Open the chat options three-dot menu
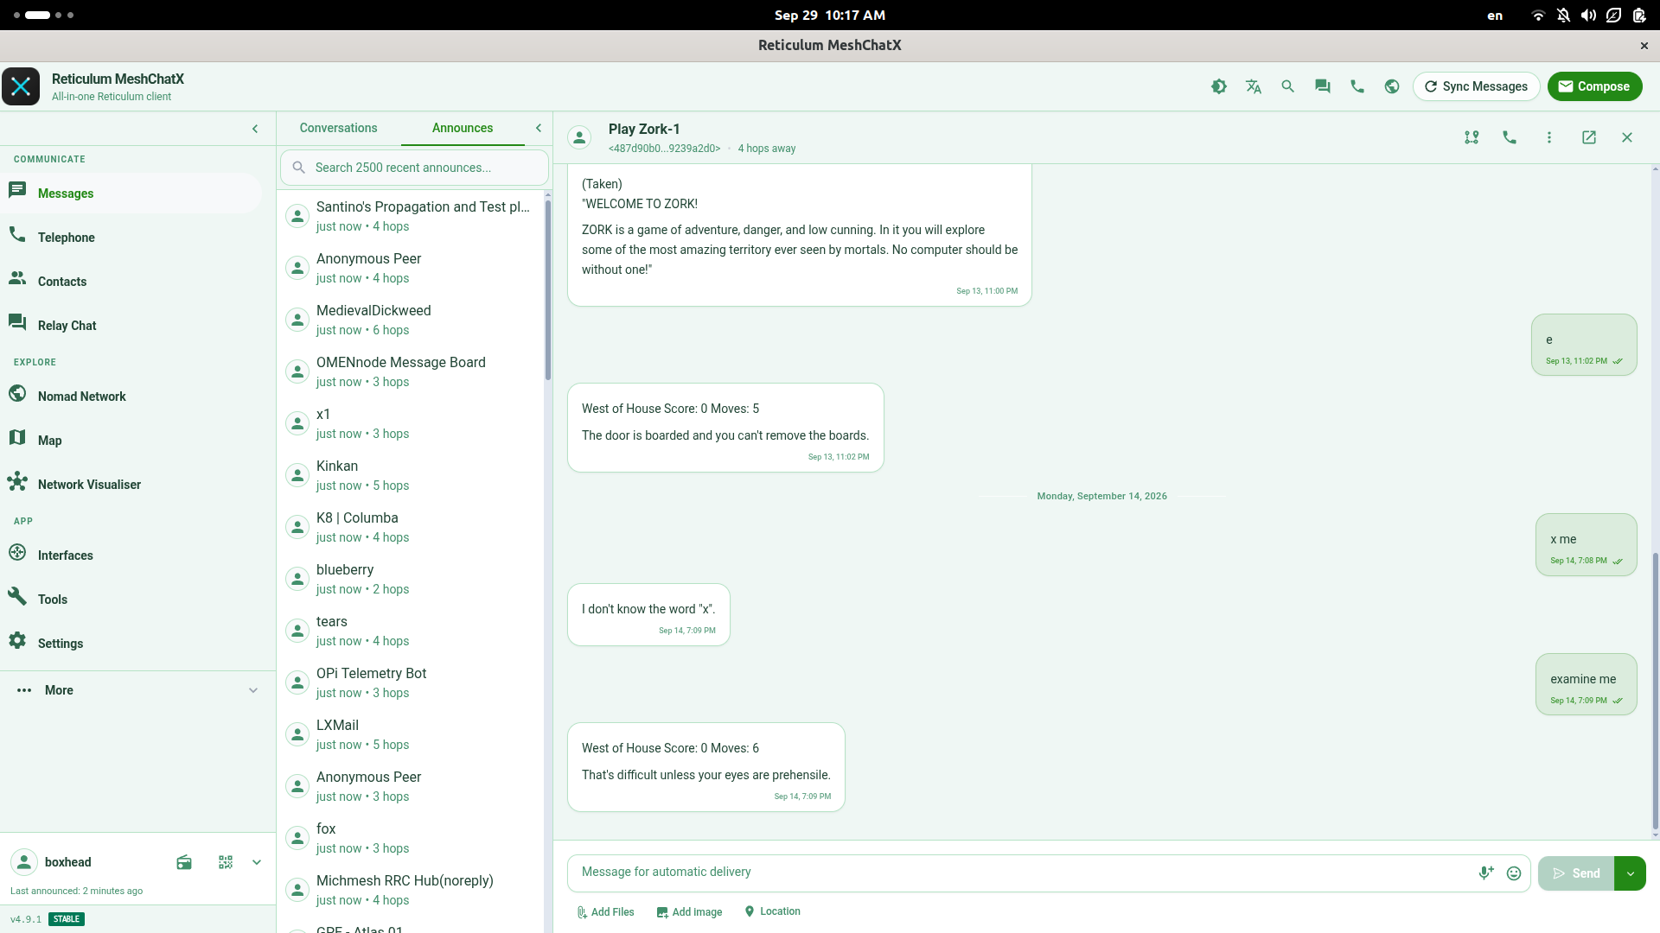 (1549, 137)
